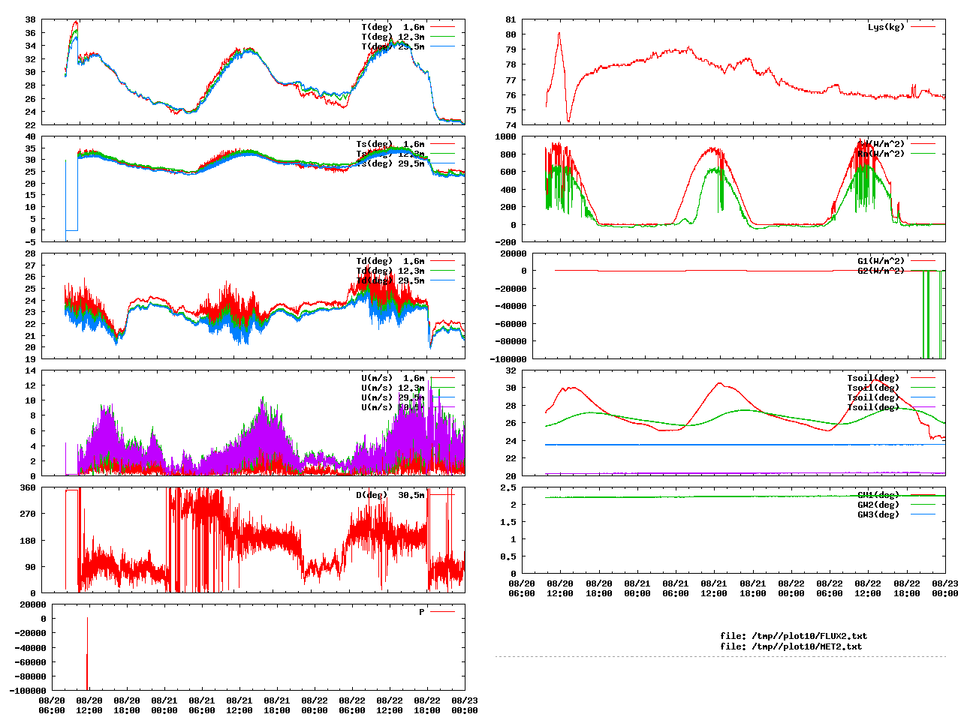Click the 'GW3(deg)' legend label
This screenshot has height=720, width=961.
pyautogui.click(x=878, y=514)
